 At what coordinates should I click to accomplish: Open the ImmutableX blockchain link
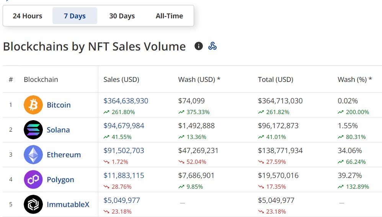point(68,204)
